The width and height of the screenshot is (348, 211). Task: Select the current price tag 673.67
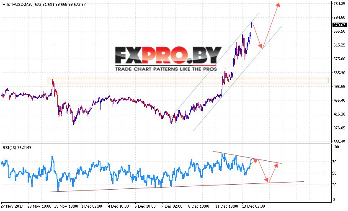[339, 25]
